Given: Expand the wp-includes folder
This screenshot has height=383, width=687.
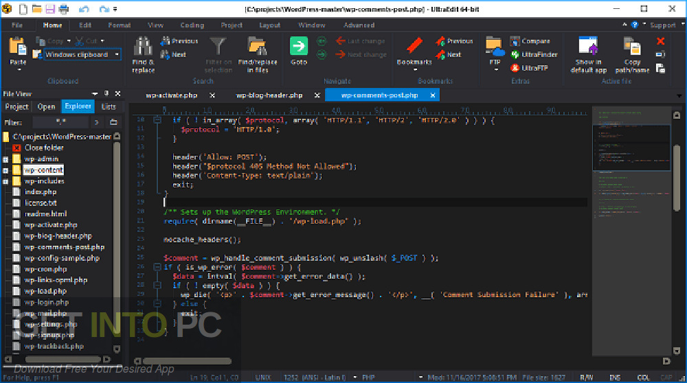Looking at the screenshot, I should pos(5,181).
